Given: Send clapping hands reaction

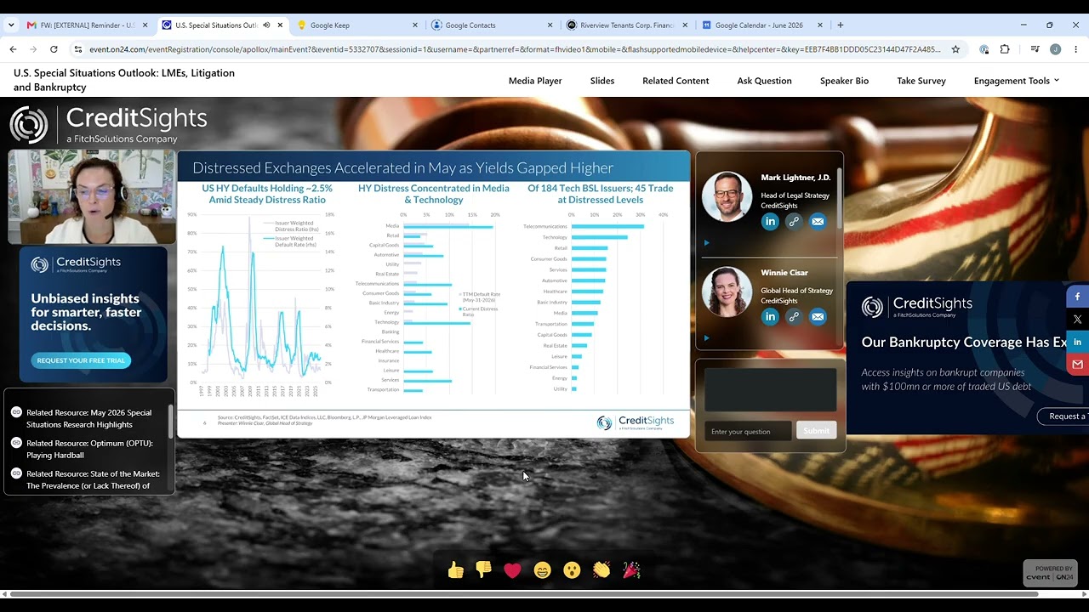Looking at the screenshot, I should coord(602,570).
